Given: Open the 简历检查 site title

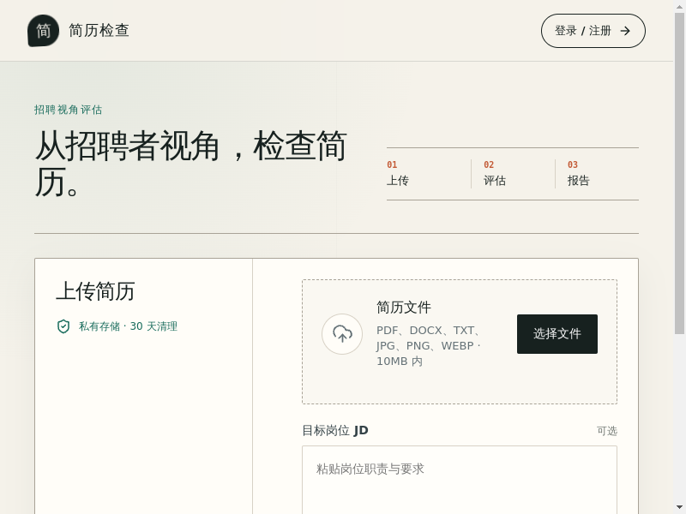Looking at the screenshot, I should coord(99,31).
